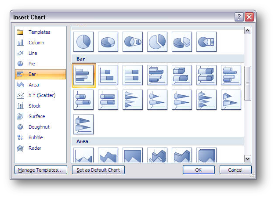Choose the first Pie chart thumbnail
The width and height of the screenshot is (275, 198).
pos(83,42)
